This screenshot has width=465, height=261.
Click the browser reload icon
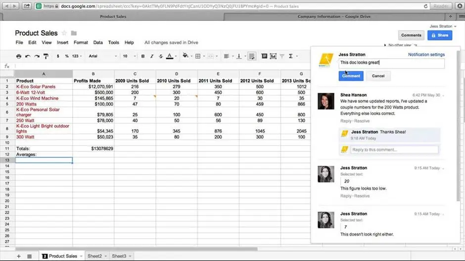pyautogui.click(x=425, y=6)
